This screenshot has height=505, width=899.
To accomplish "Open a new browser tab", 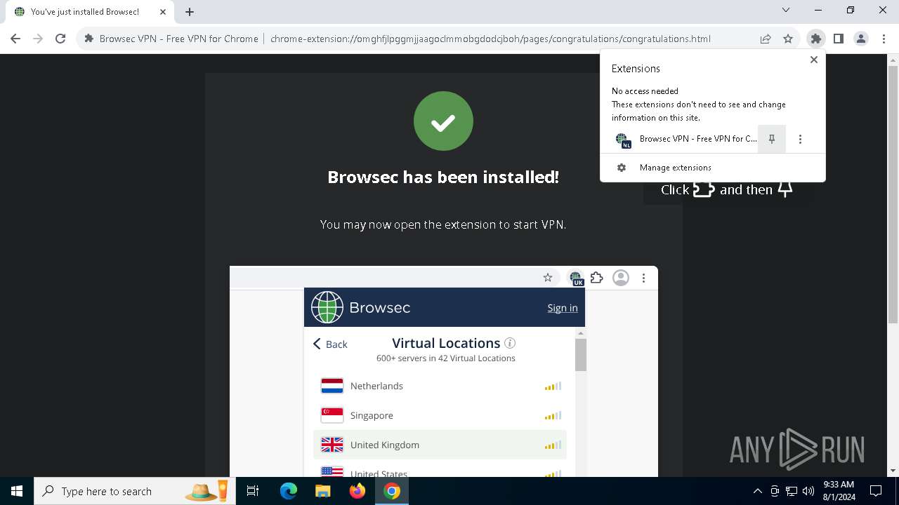I will point(190,11).
